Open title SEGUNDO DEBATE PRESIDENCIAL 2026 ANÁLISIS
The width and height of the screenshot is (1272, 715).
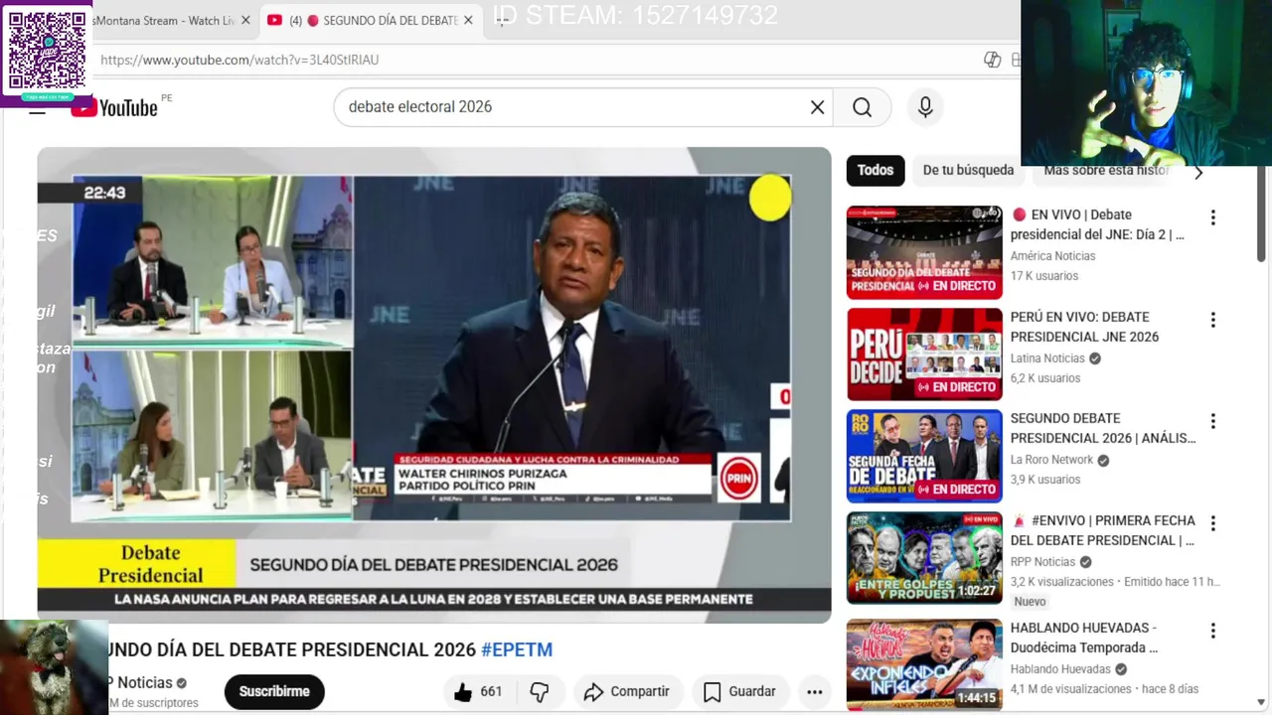point(1103,428)
